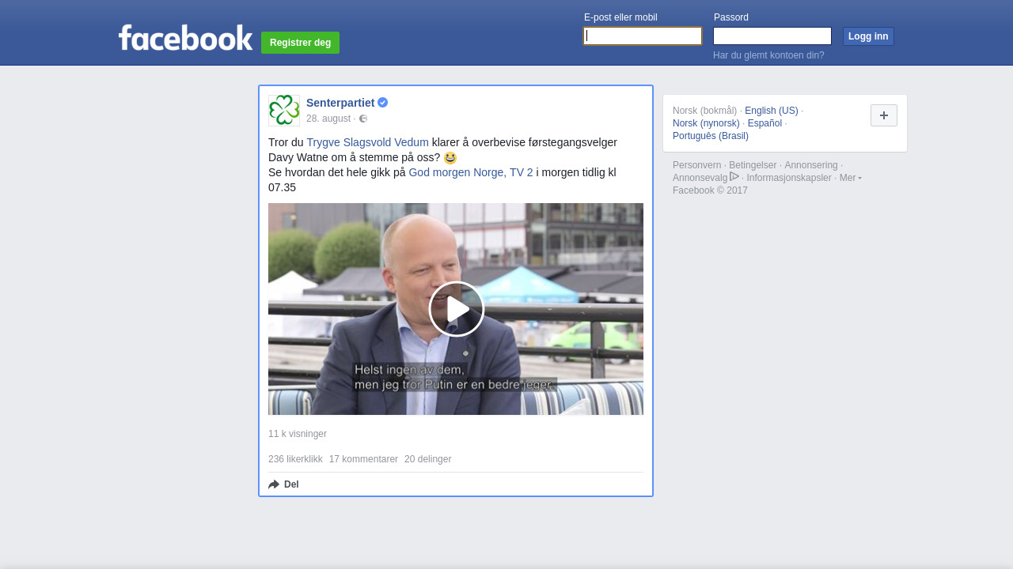
Task: Click the 17 kommentarer count
Action: (363, 459)
